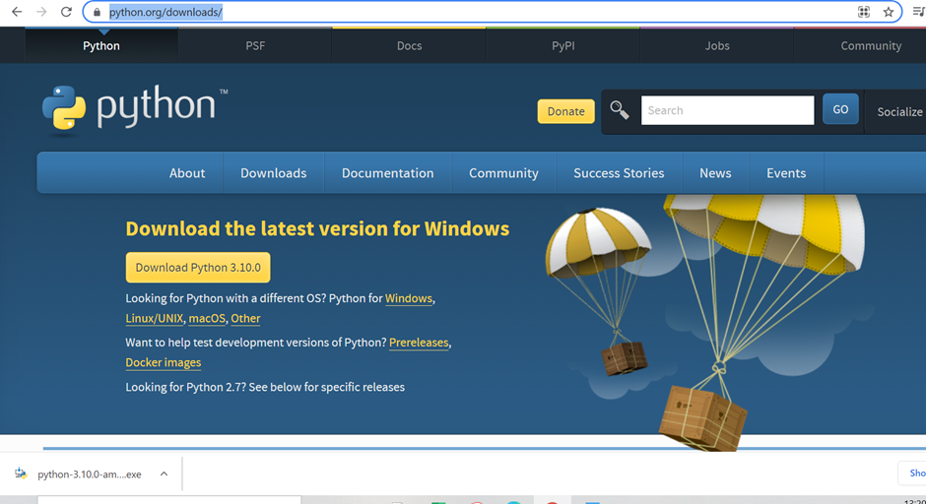Viewport: 926px width, 504px height.
Task: Open the Prereleases link
Action: pyautogui.click(x=419, y=343)
